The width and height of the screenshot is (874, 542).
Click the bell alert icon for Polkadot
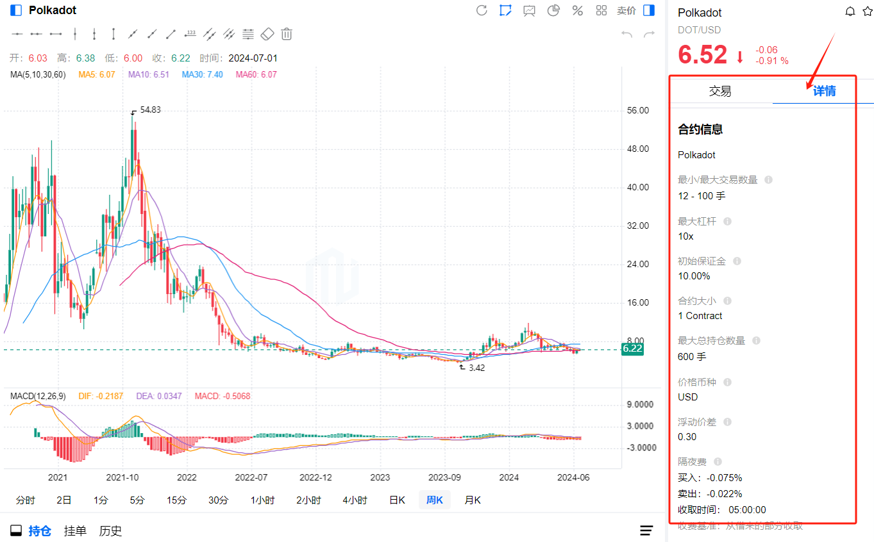pyautogui.click(x=850, y=12)
